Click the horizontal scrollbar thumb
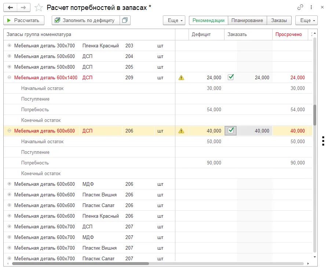Screen dimensions: 328x268 point(81,264)
